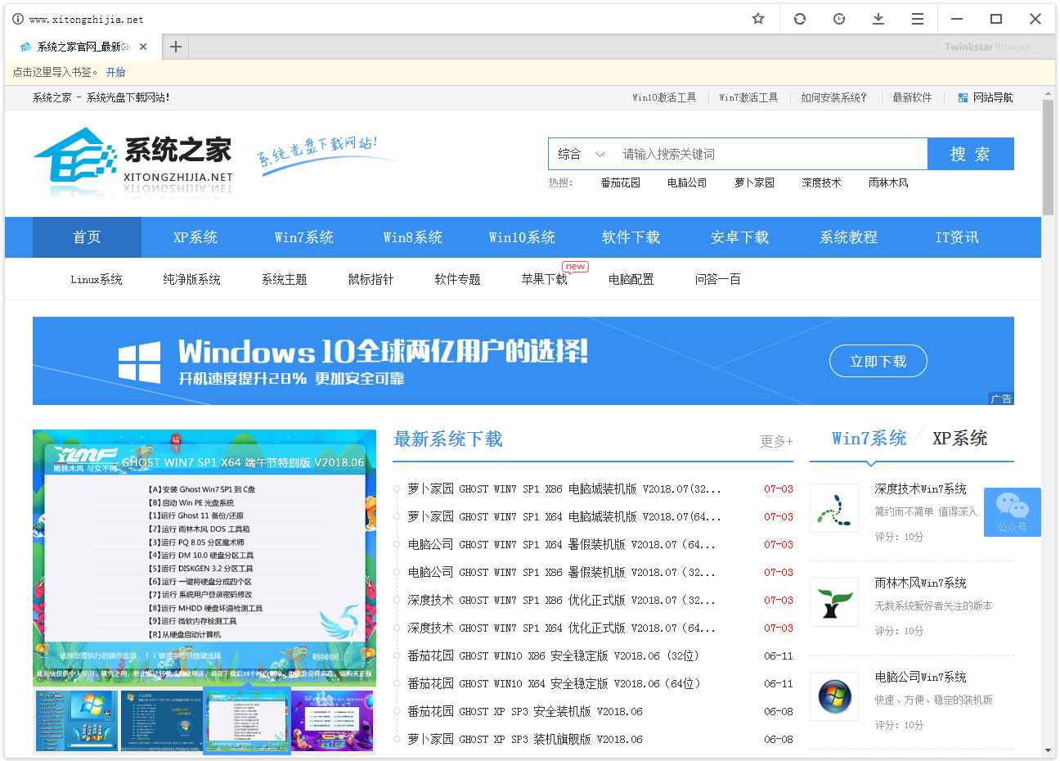Reload the page with refresh icon

799,18
